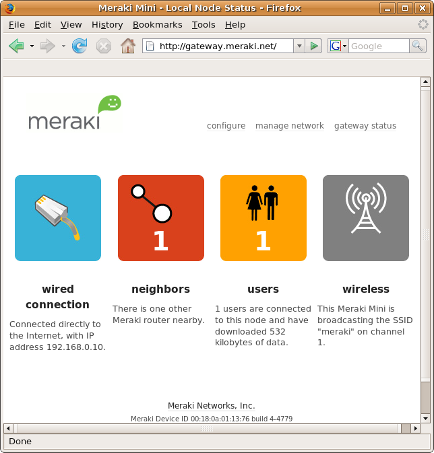434x453 pixels.
Task: Open the search engine selector dropdown
Action: click(x=344, y=46)
